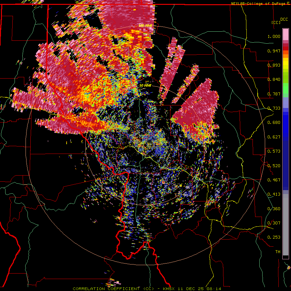
Task: Click the Correlation Coefficient KMSX caption
Action: [147, 289]
